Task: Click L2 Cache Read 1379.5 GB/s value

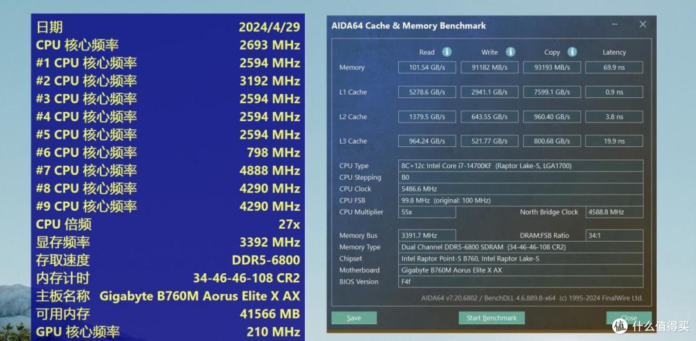Action: (x=427, y=117)
